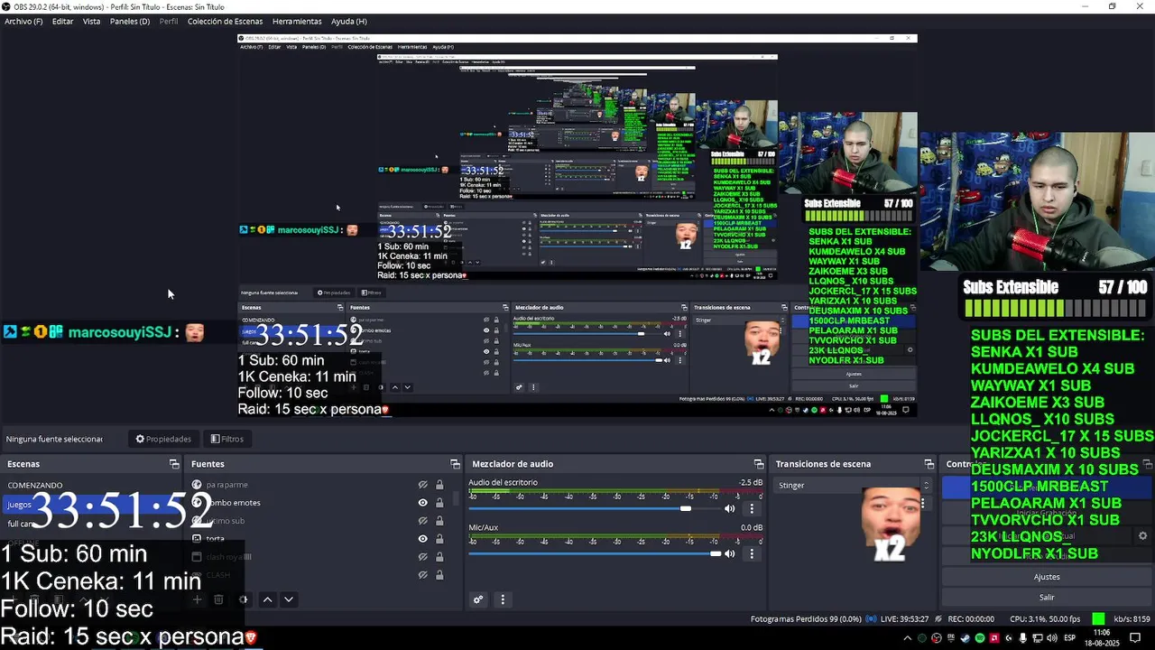Viewport: 1155px width, 650px height.
Task: Open the Colección de Escenas menu
Action: [x=225, y=22]
